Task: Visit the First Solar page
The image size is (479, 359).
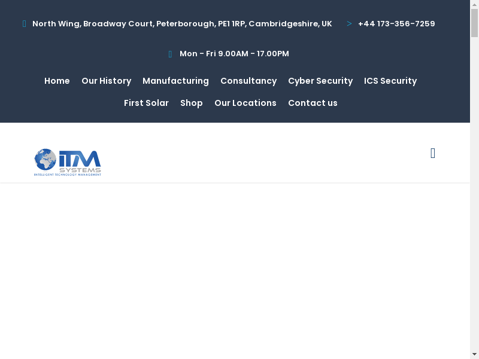Action: tap(146, 103)
